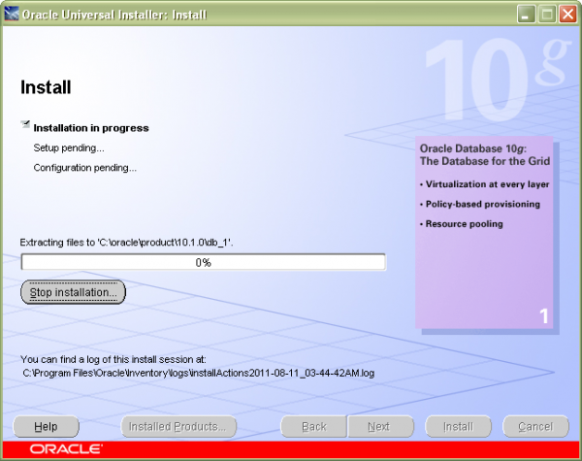Click the 0% extraction progress bar

click(x=204, y=262)
